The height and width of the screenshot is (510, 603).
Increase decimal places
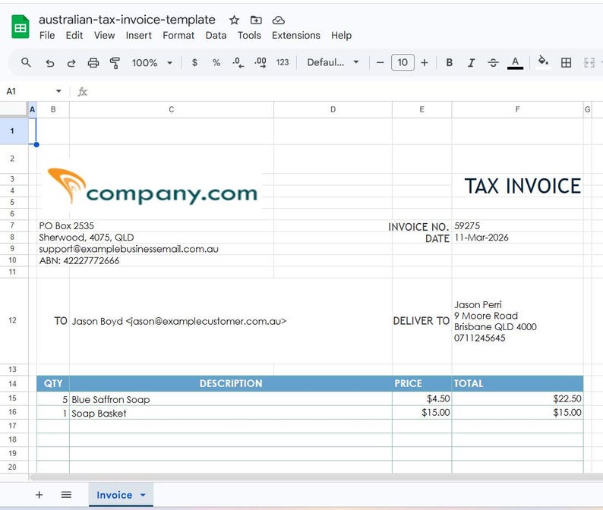(x=260, y=63)
